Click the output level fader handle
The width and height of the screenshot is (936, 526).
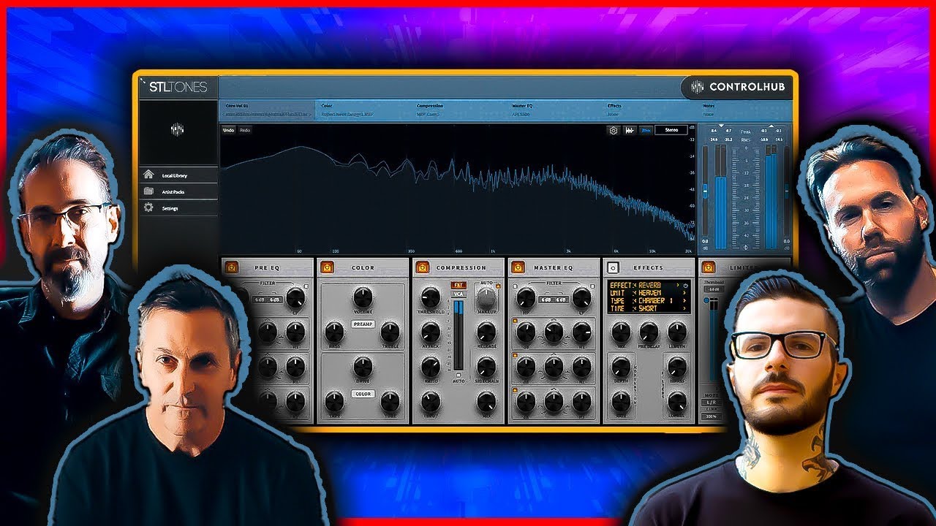click(x=787, y=191)
